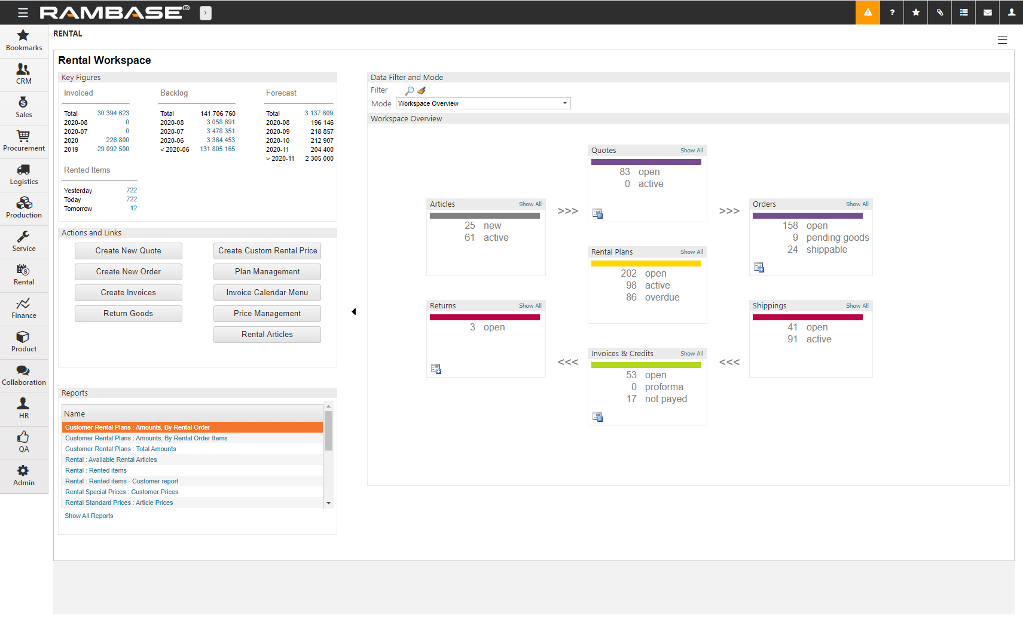
Task: Open the Logistics module
Action: [24, 174]
